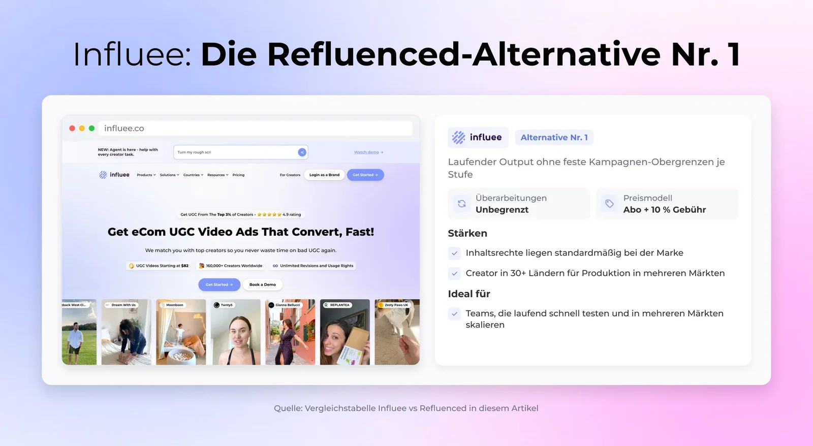Open the Gianna Bellucci video thumbnail

tap(290, 332)
